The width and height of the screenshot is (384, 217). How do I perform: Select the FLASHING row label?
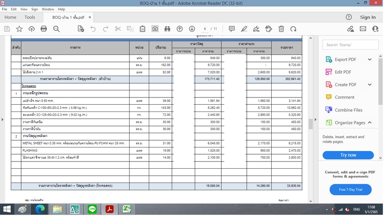30,150
